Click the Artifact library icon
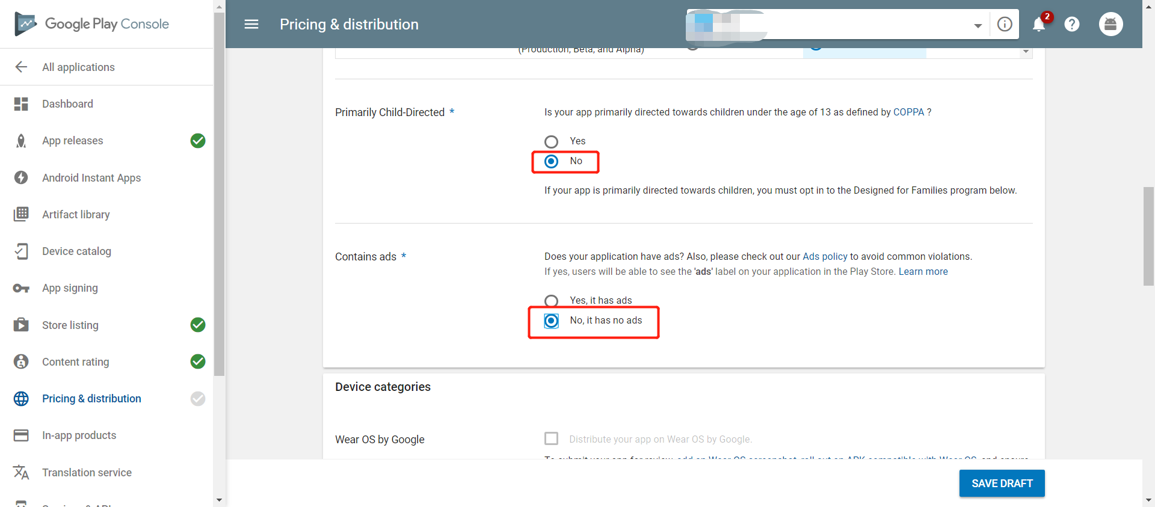 tap(21, 214)
